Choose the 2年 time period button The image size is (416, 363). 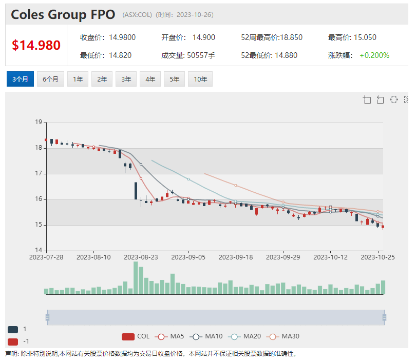[x=102, y=79]
